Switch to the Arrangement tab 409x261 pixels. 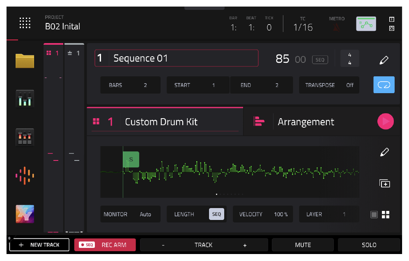pyautogui.click(x=306, y=122)
